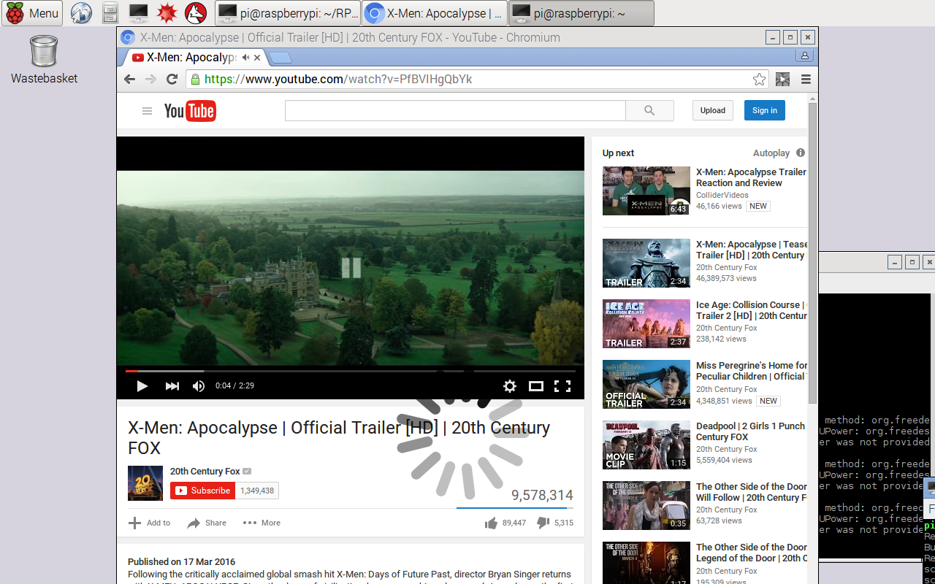
Task: Open the Deadpool 2 Girls 1 Punch thumbnail
Action: [646, 445]
